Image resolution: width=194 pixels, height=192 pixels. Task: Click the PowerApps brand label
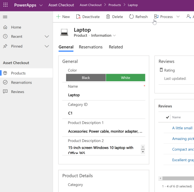coord(25,5)
